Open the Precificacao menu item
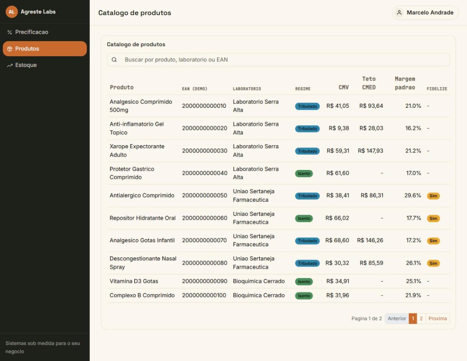 [x=45, y=32]
